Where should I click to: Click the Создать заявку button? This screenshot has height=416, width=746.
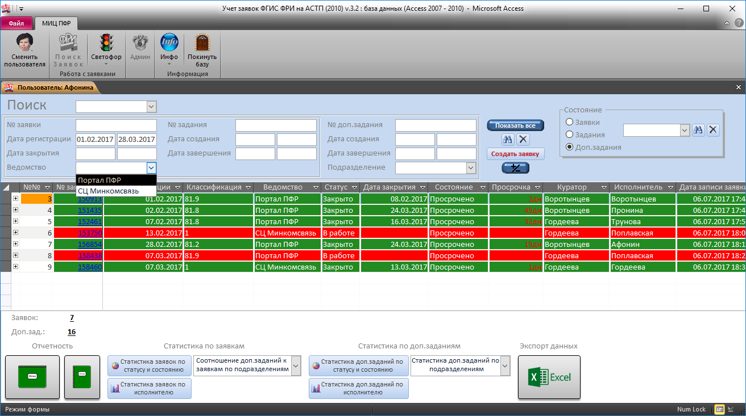point(515,154)
